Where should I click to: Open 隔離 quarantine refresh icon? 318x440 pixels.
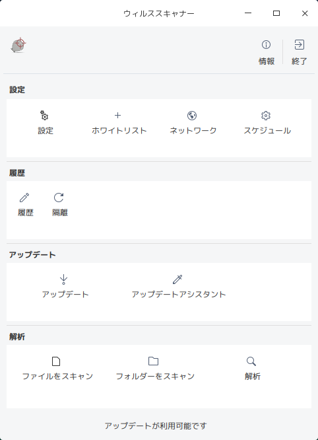(x=59, y=198)
